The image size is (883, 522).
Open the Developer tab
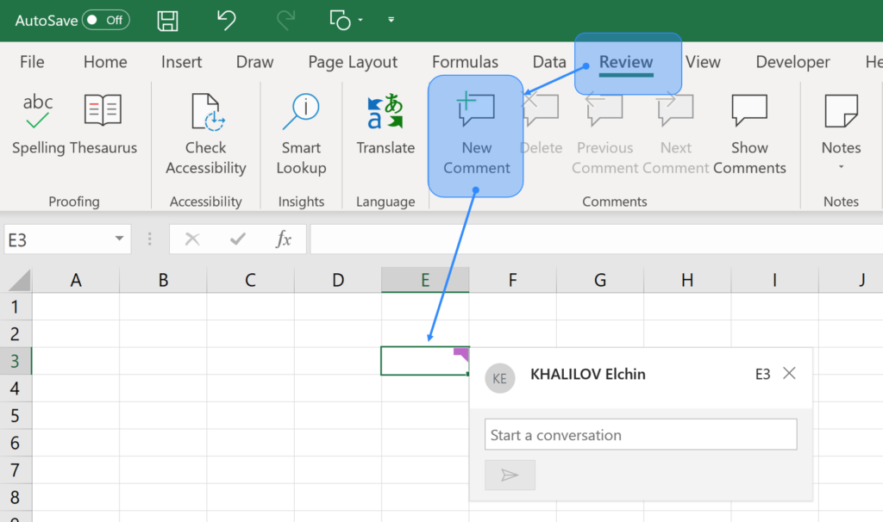792,61
